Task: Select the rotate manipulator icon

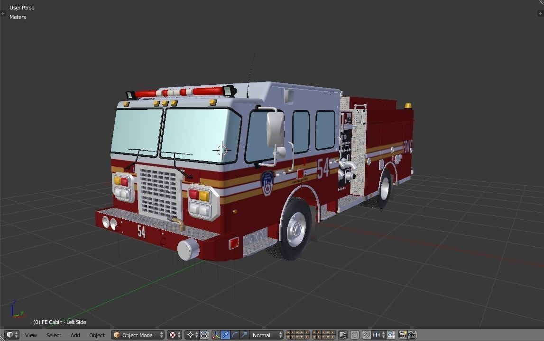Action: click(x=235, y=335)
